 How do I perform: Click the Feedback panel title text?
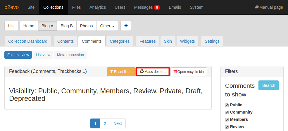click(x=48, y=71)
